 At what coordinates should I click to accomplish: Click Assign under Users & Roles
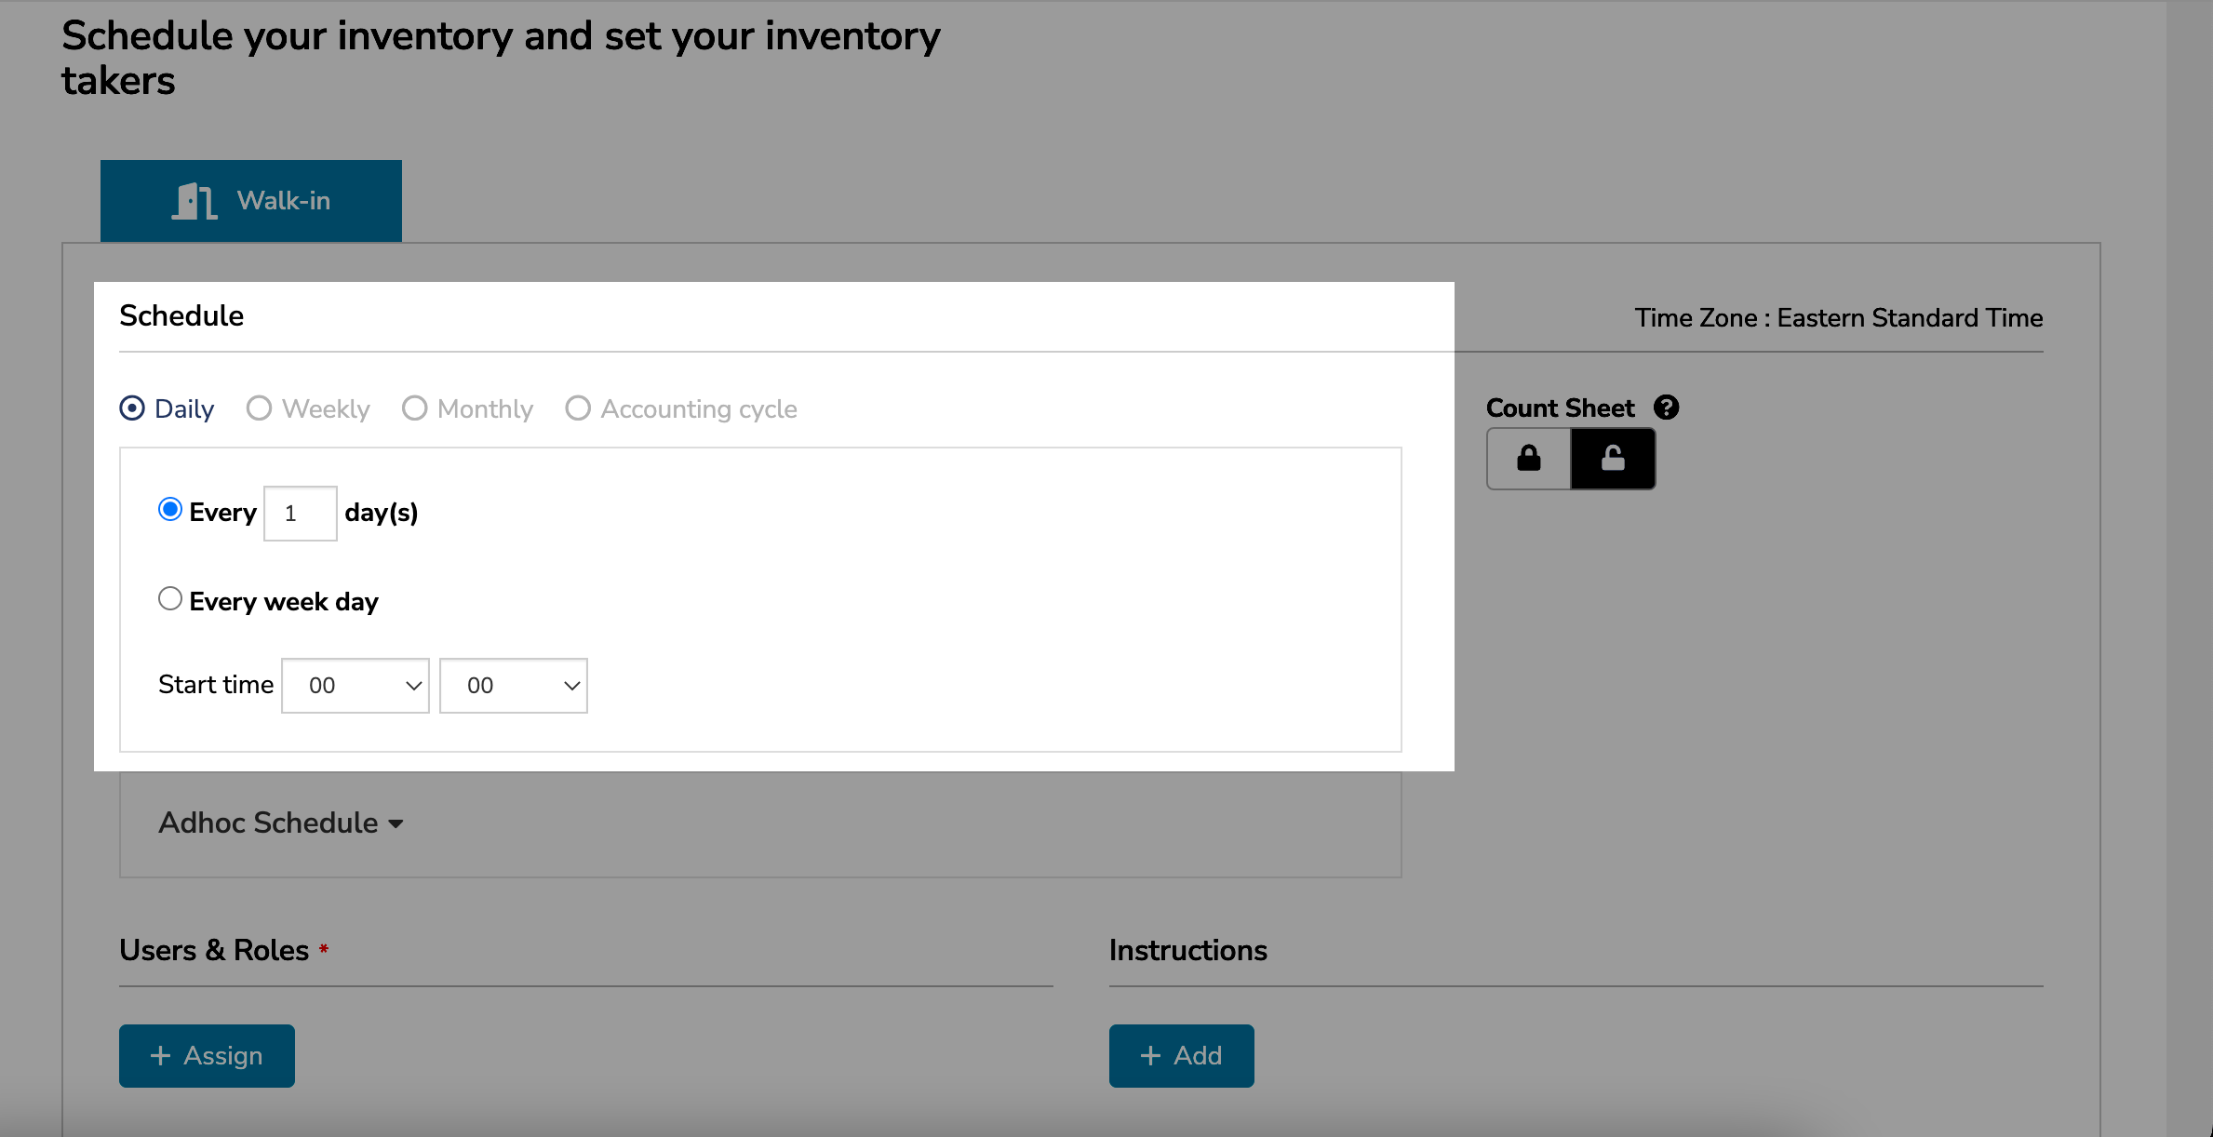[207, 1055]
